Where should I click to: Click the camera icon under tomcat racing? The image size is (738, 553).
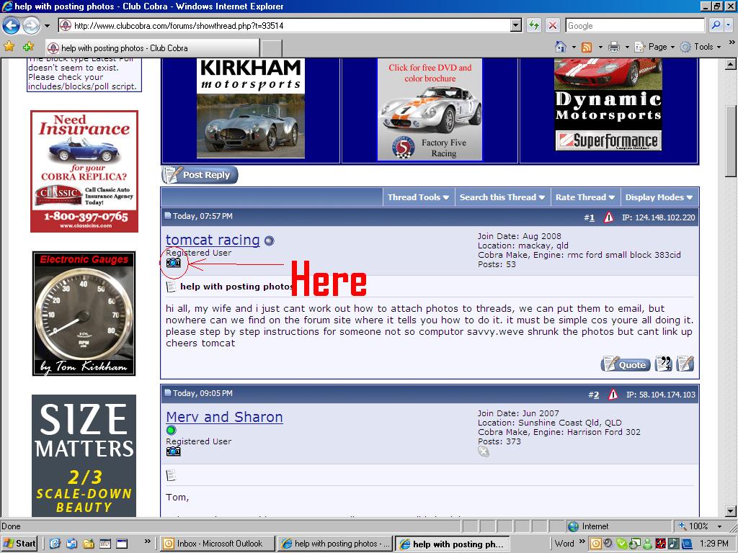173,263
